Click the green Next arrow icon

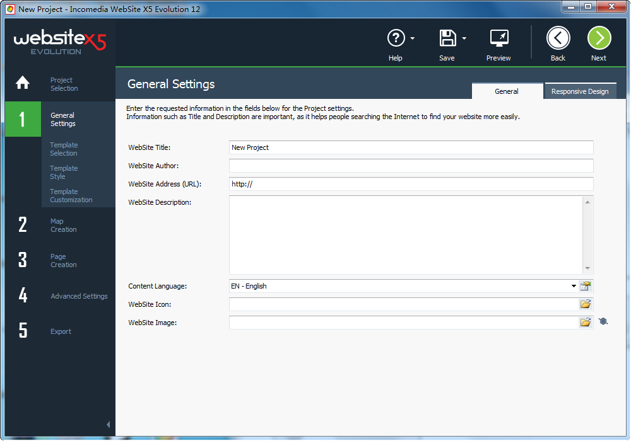(x=599, y=38)
